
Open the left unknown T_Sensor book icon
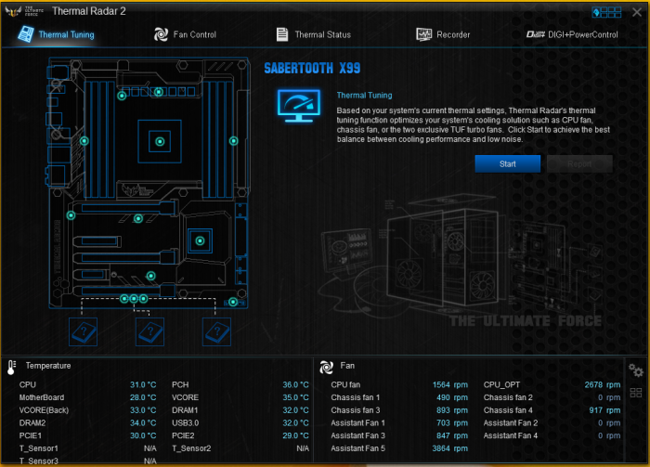[83, 331]
